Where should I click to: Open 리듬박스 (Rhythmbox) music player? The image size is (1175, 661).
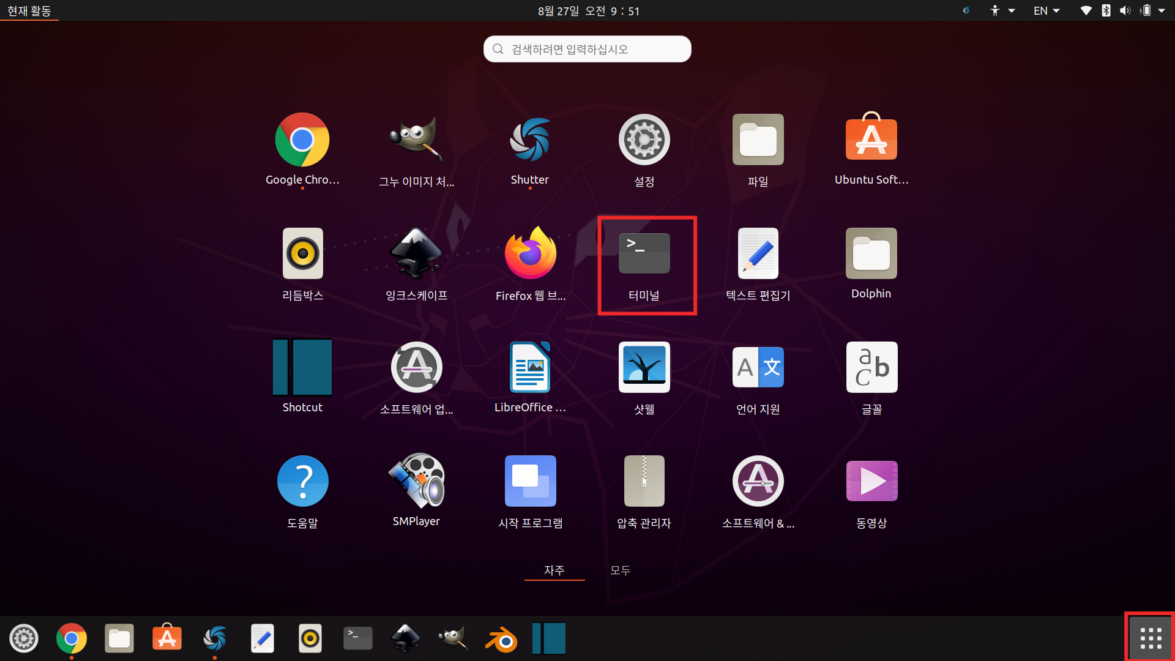(302, 254)
